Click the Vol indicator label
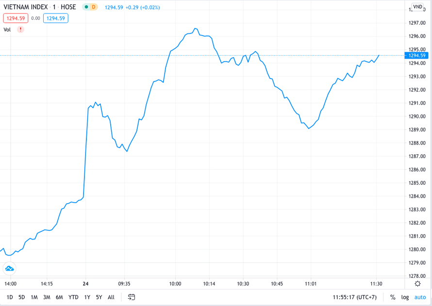The image size is (432, 306). coord(7,30)
